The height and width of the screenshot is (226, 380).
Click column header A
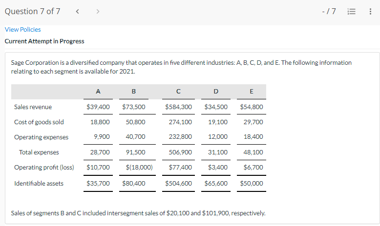click(98, 92)
